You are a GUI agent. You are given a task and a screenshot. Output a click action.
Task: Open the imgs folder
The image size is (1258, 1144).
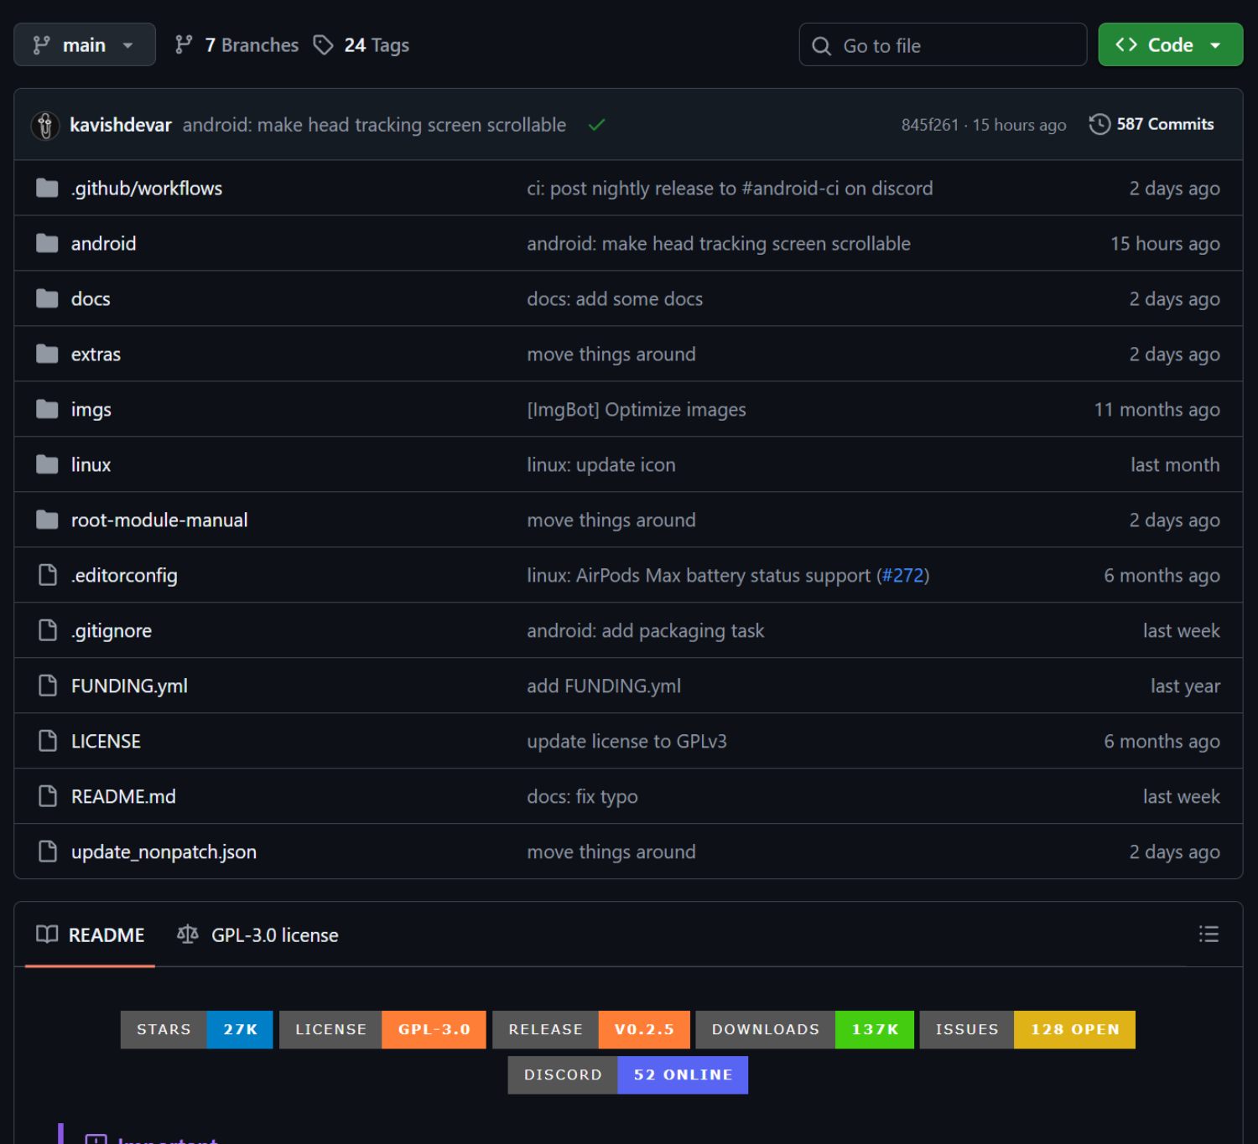tap(91, 410)
